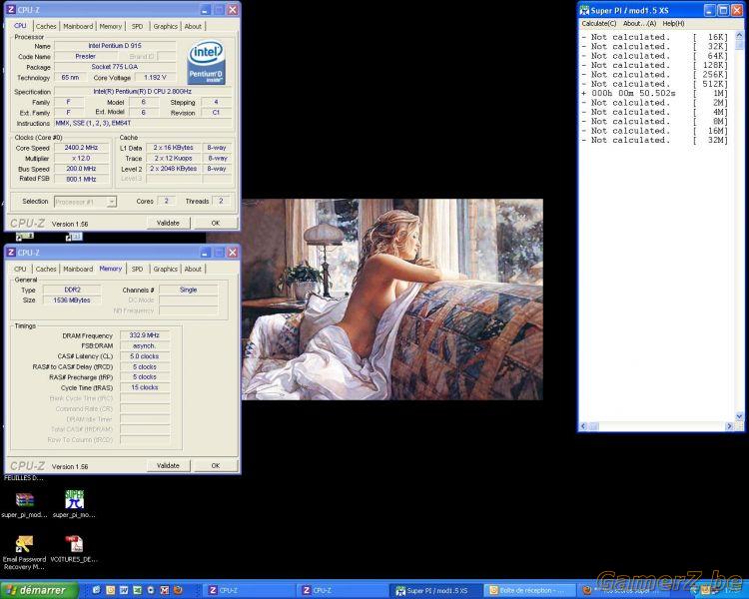Launch Firefox from the quick launch bar

pyautogui.click(x=178, y=590)
